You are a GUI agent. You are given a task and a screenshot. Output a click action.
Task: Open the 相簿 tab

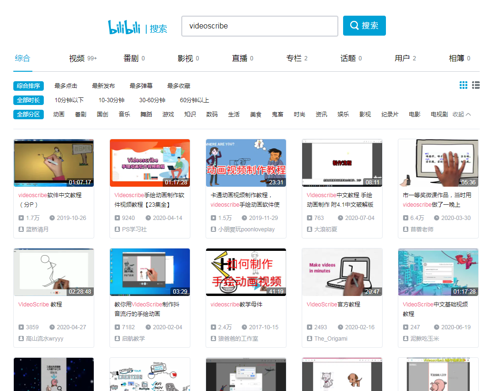click(x=459, y=58)
